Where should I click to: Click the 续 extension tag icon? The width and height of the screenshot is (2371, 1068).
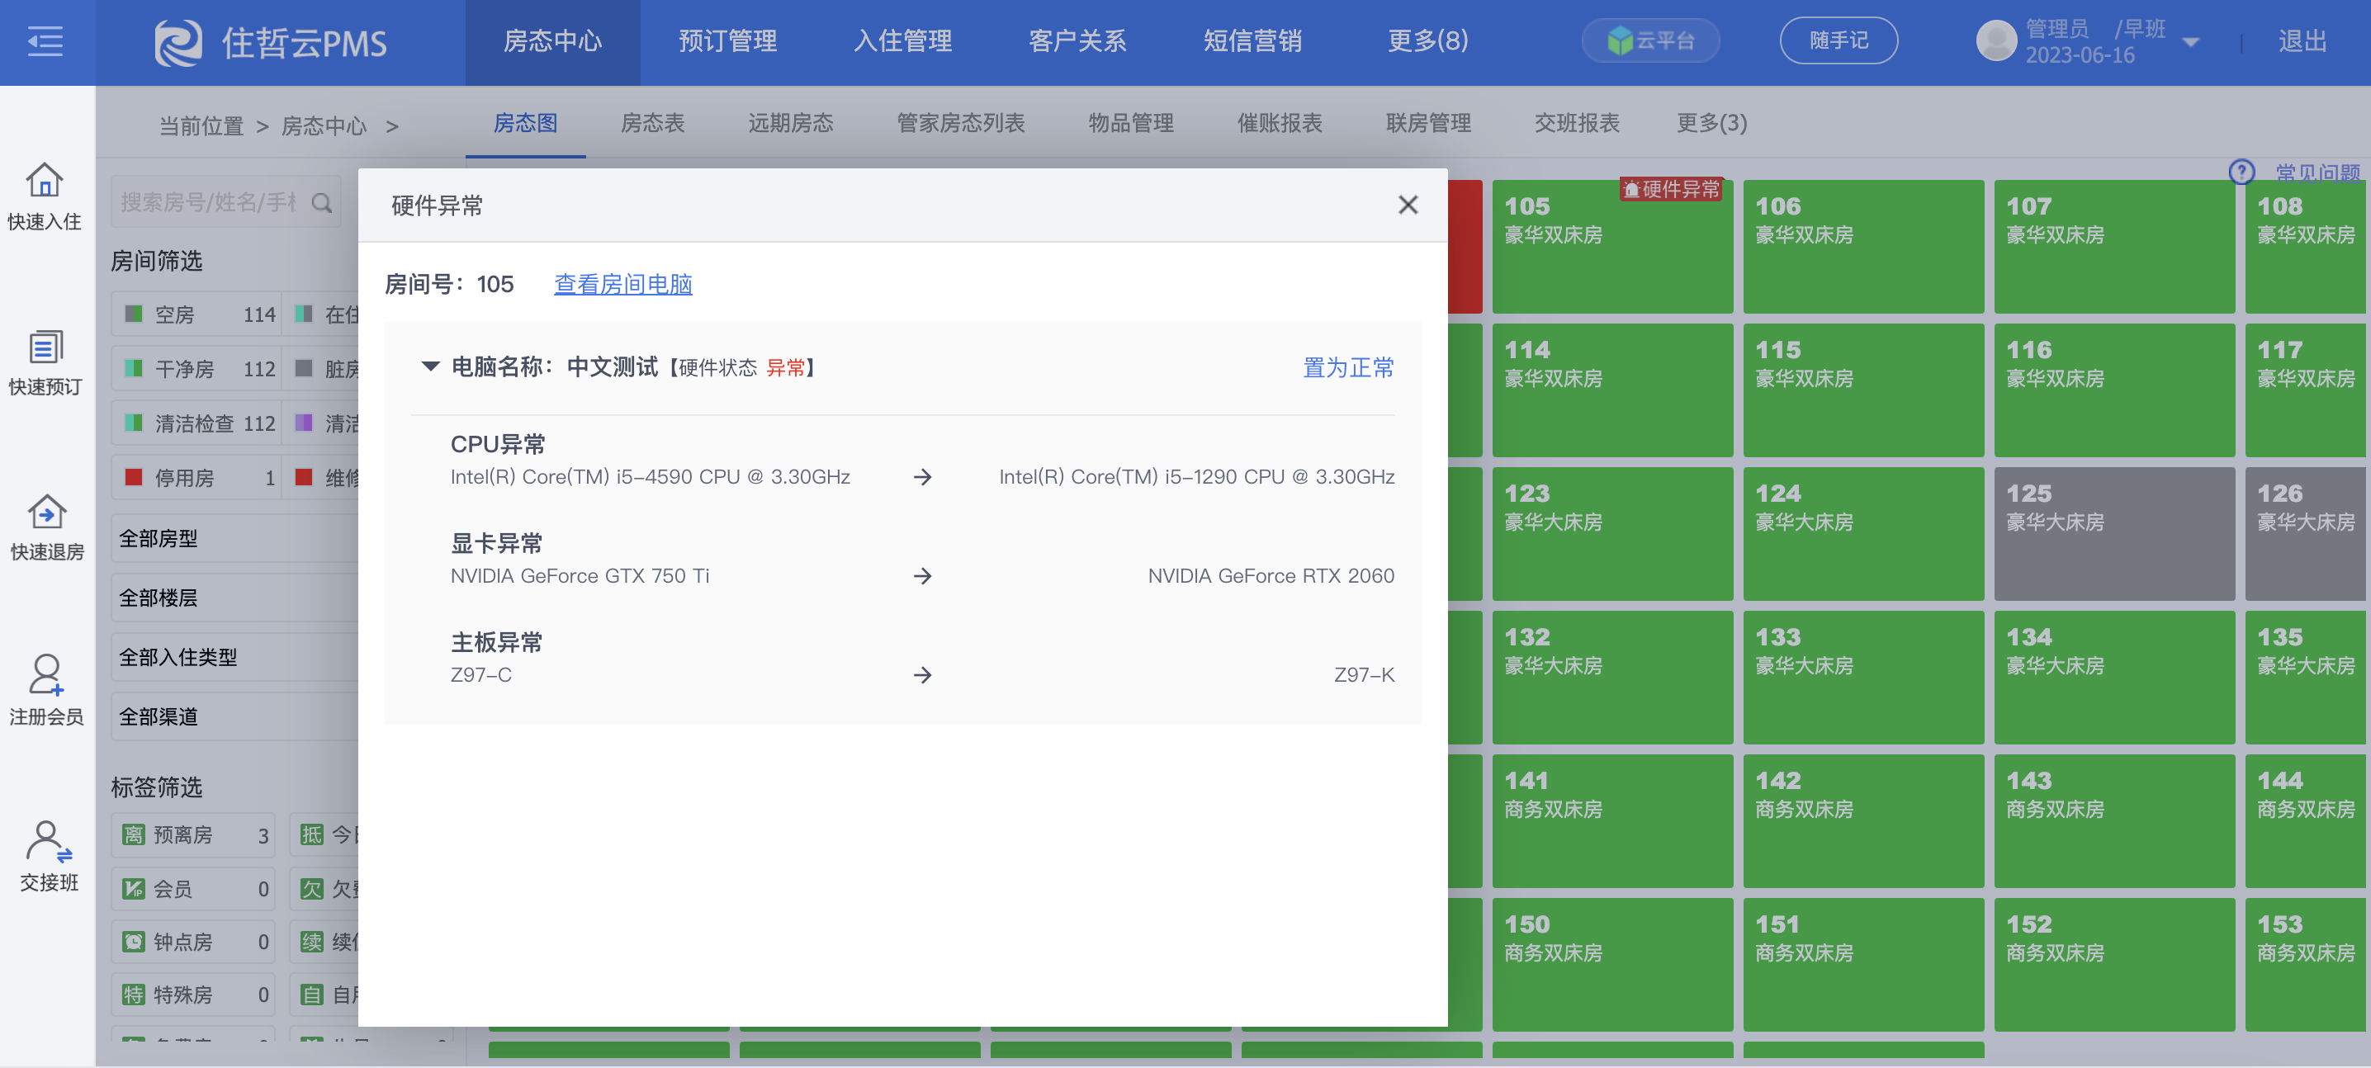click(x=312, y=941)
